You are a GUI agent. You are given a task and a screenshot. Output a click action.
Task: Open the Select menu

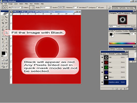click(x=21, y=4)
